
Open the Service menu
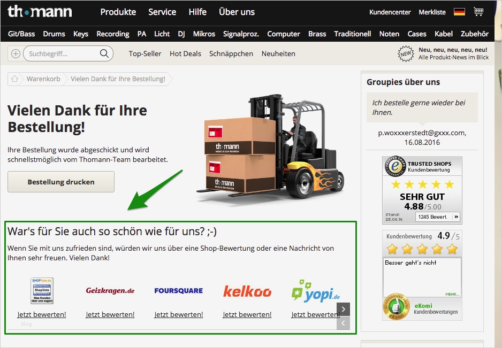pyautogui.click(x=162, y=12)
